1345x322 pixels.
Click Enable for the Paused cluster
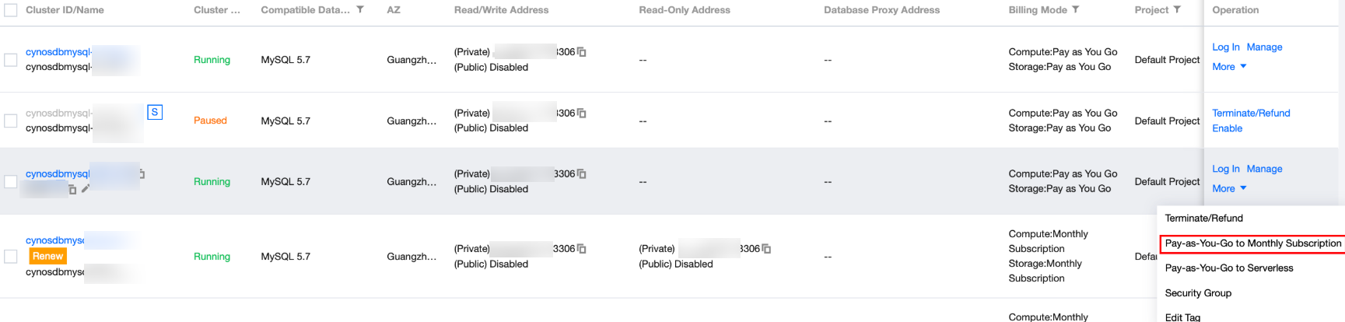coord(1227,128)
